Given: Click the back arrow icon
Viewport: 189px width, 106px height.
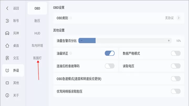Looking at the screenshot, I should (x=7, y=8).
